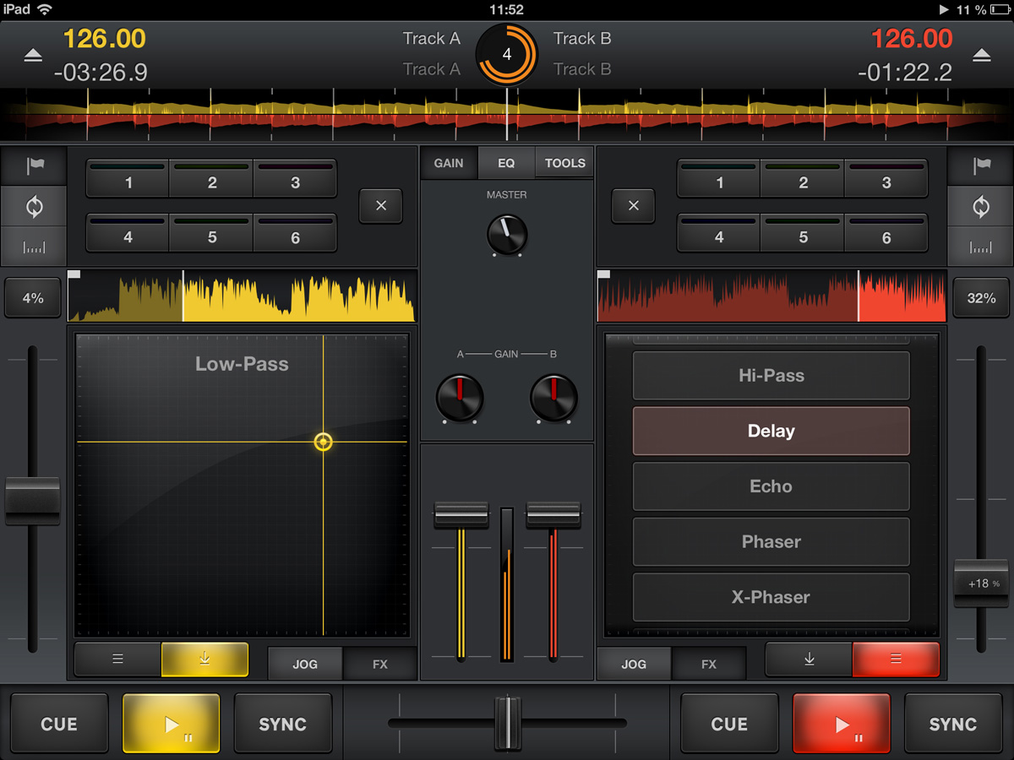Tap the MASTER volume knob
The height and width of the screenshot is (760, 1014).
click(x=507, y=234)
